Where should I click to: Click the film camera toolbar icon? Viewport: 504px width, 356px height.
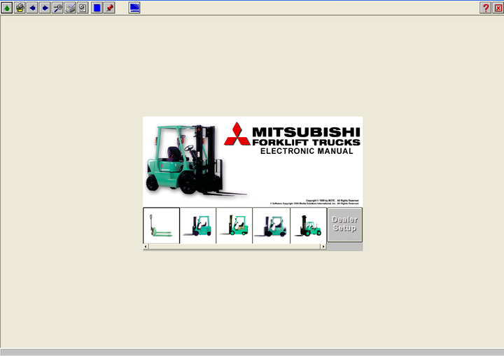tap(20, 8)
